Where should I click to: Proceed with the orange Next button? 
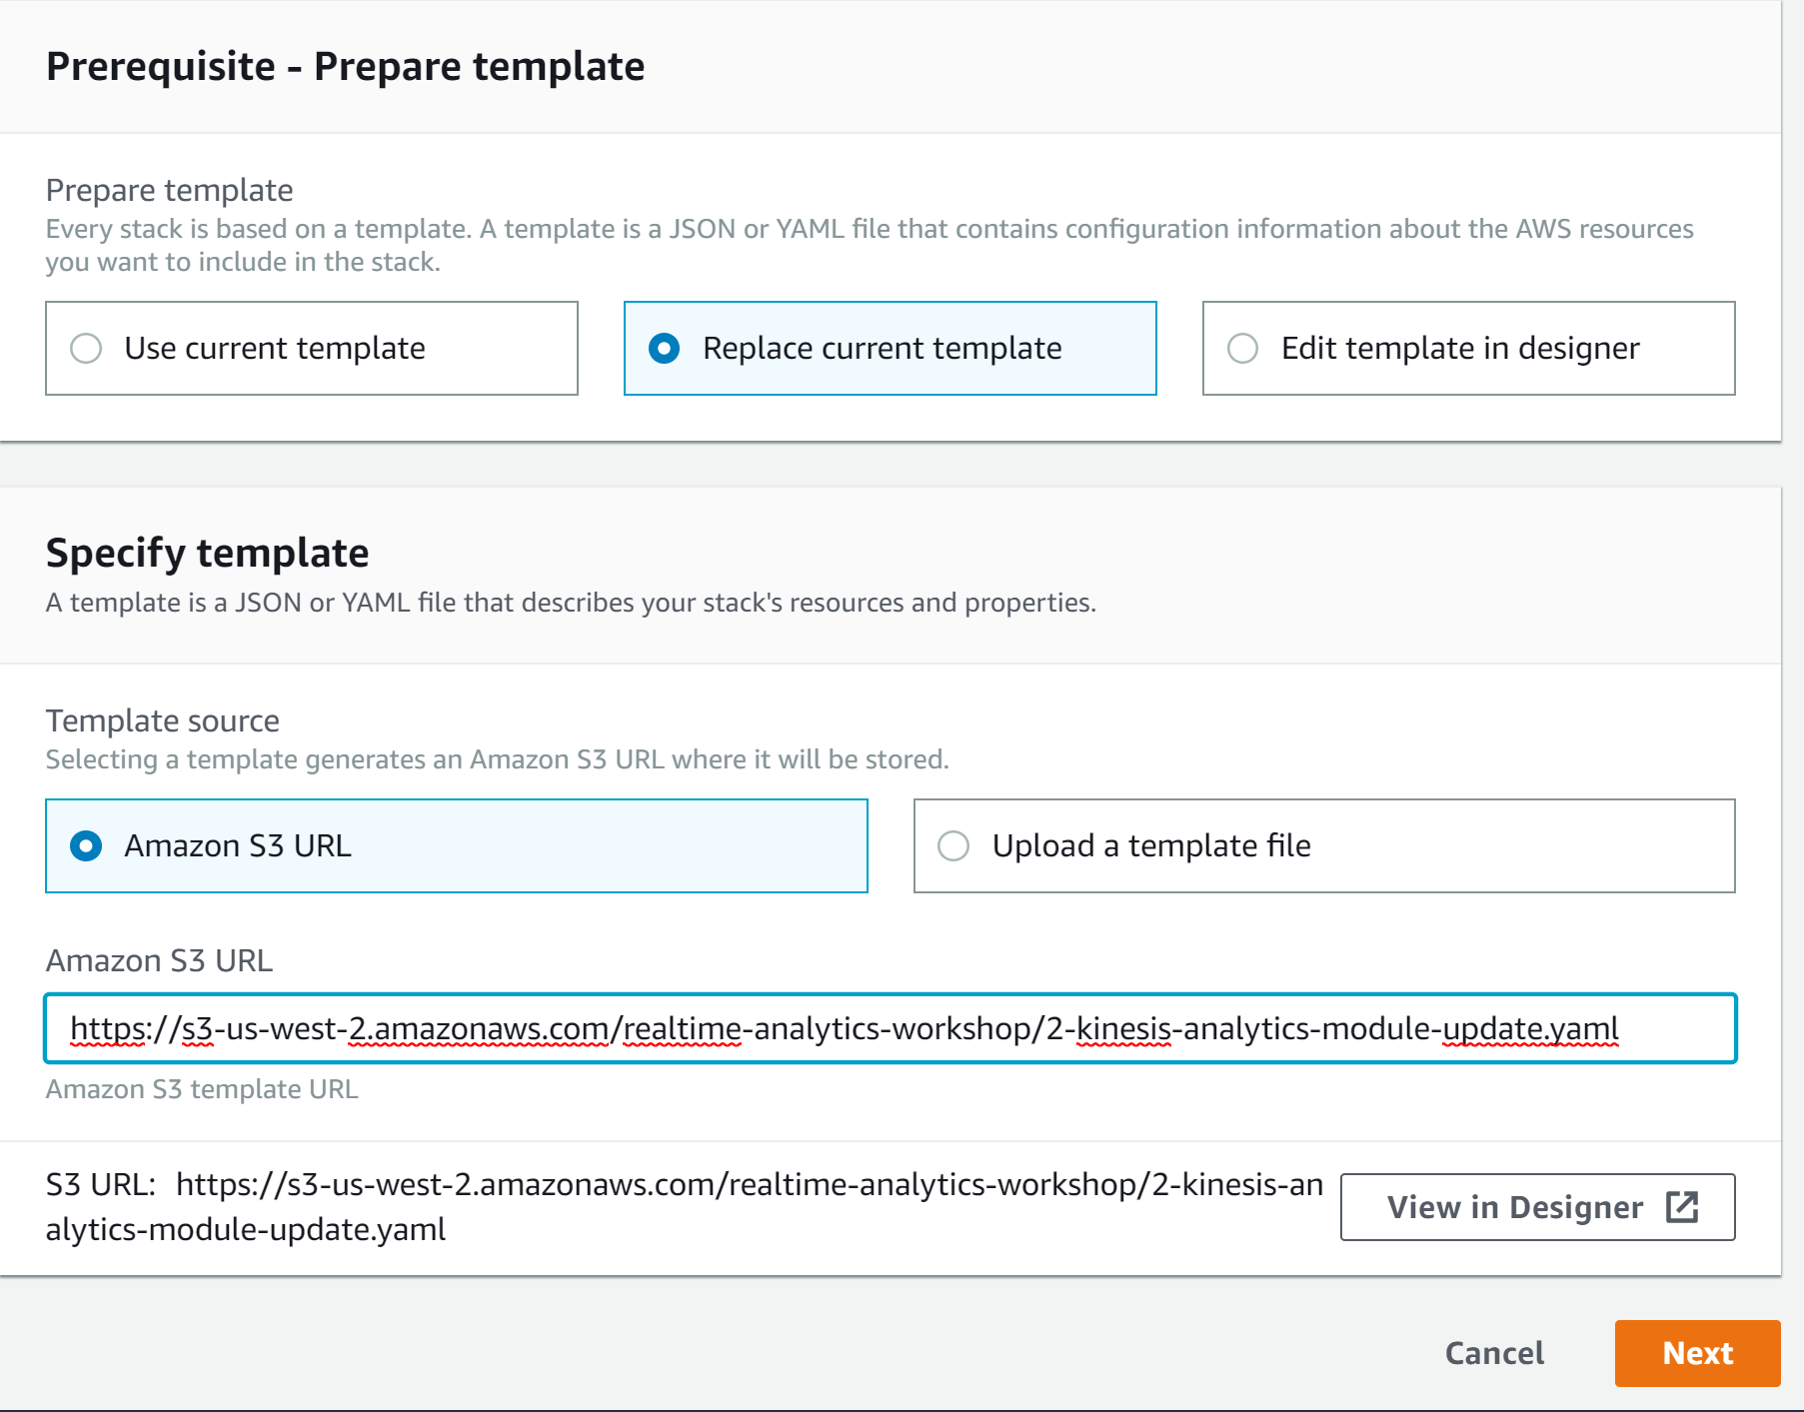(1697, 1353)
